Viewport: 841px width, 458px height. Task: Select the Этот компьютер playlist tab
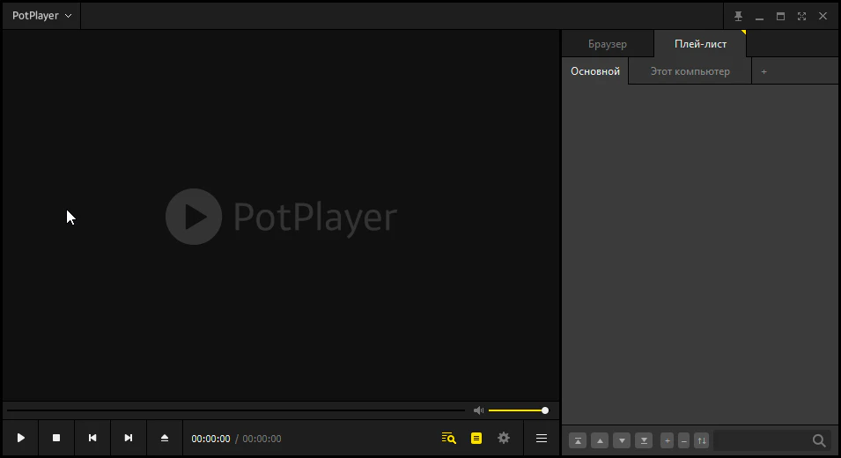pos(690,71)
